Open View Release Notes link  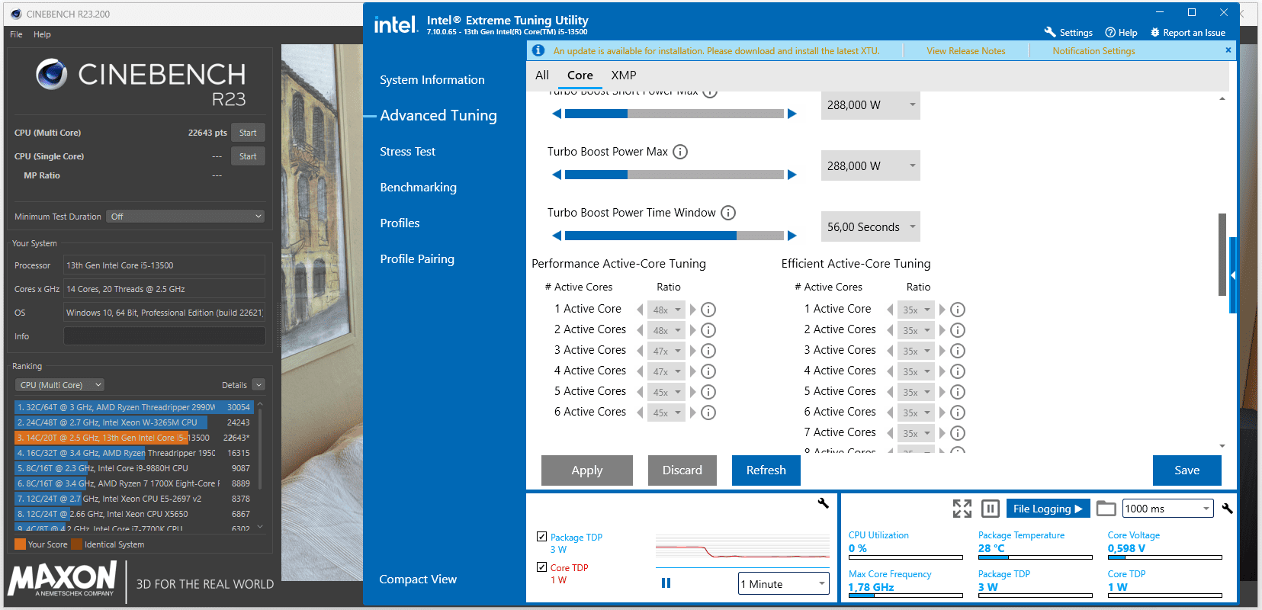coord(966,51)
